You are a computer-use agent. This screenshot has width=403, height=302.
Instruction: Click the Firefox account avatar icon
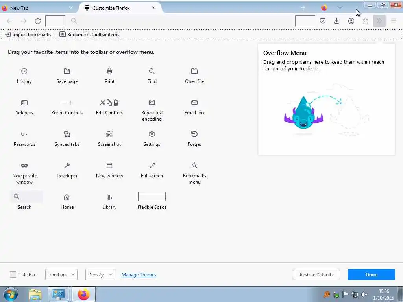[351, 21]
